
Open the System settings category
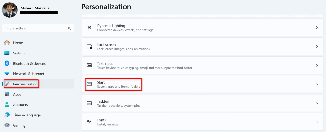[x=18, y=53]
